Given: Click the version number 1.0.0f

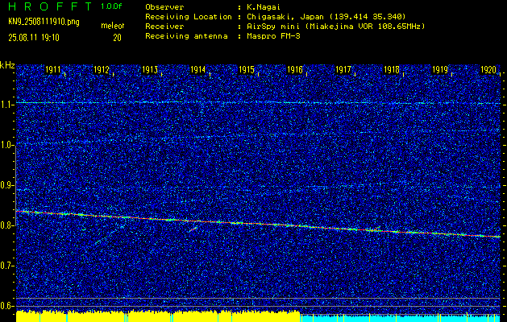Looking at the screenshot, I should coord(111,6).
